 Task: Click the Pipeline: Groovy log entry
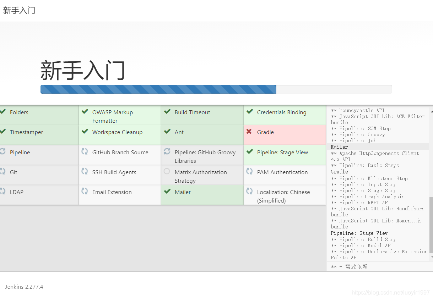358,134
